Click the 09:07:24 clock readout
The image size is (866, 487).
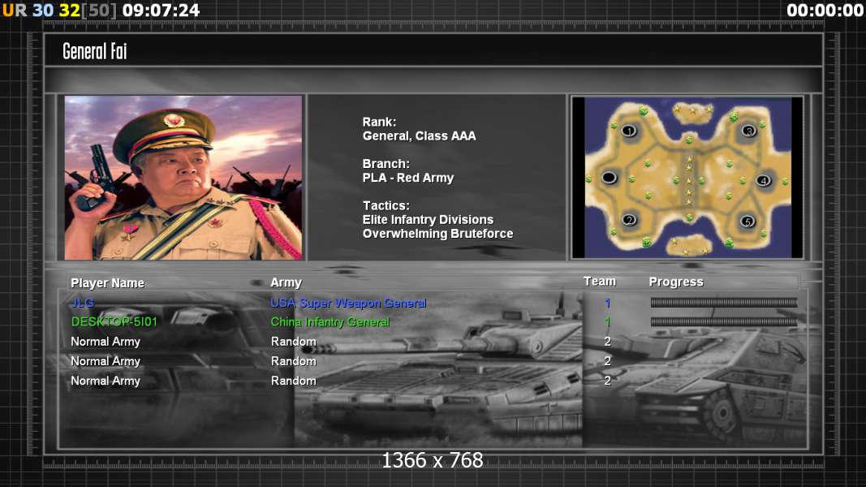tap(161, 11)
